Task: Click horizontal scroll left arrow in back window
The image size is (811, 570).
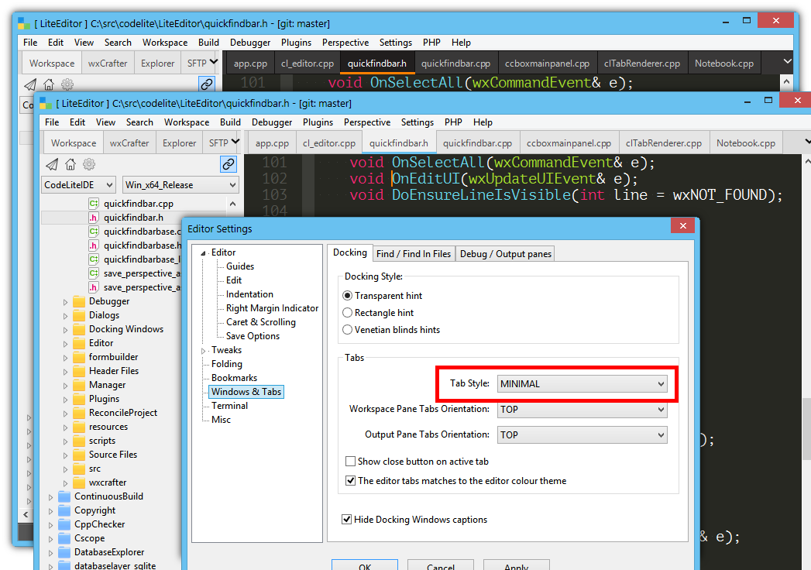Action: coord(26,515)
